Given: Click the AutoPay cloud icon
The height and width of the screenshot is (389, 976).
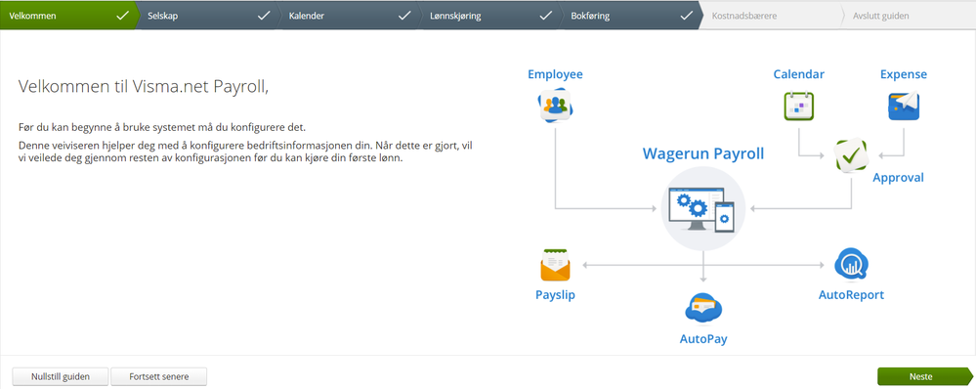Looking at the screenshot, I should [702, 309].
